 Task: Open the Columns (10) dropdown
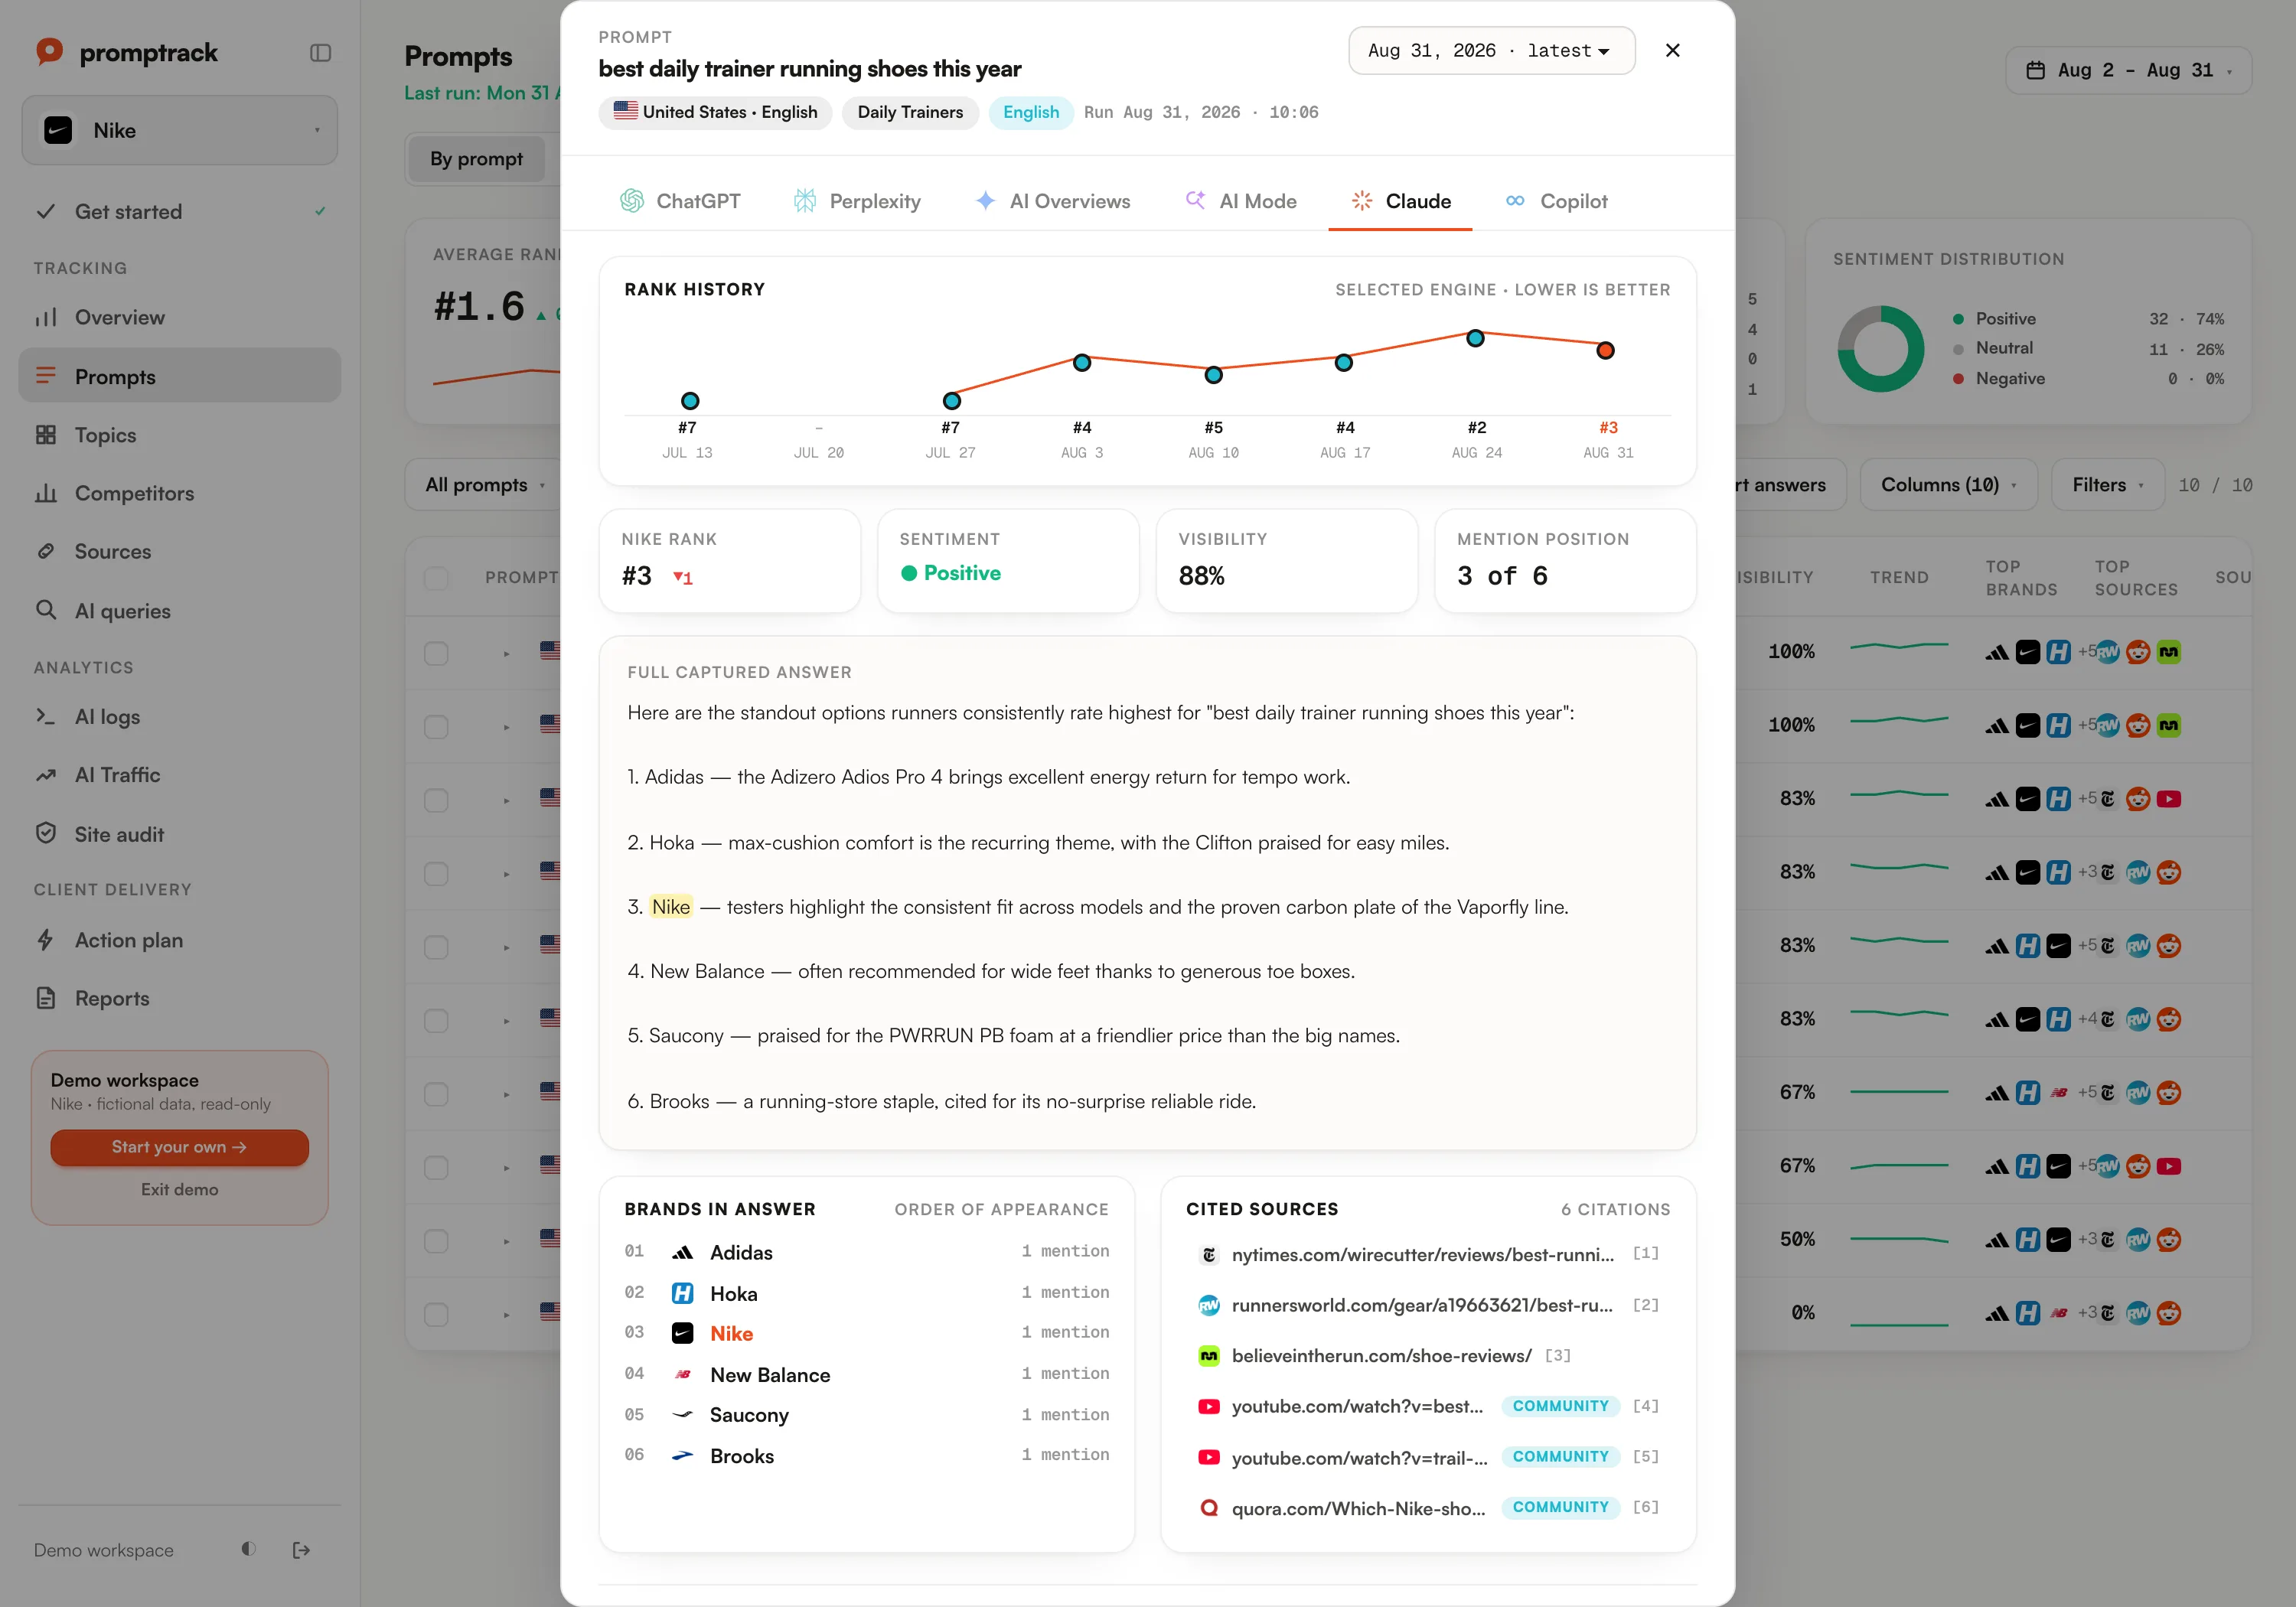click(x=1948, y=485)
